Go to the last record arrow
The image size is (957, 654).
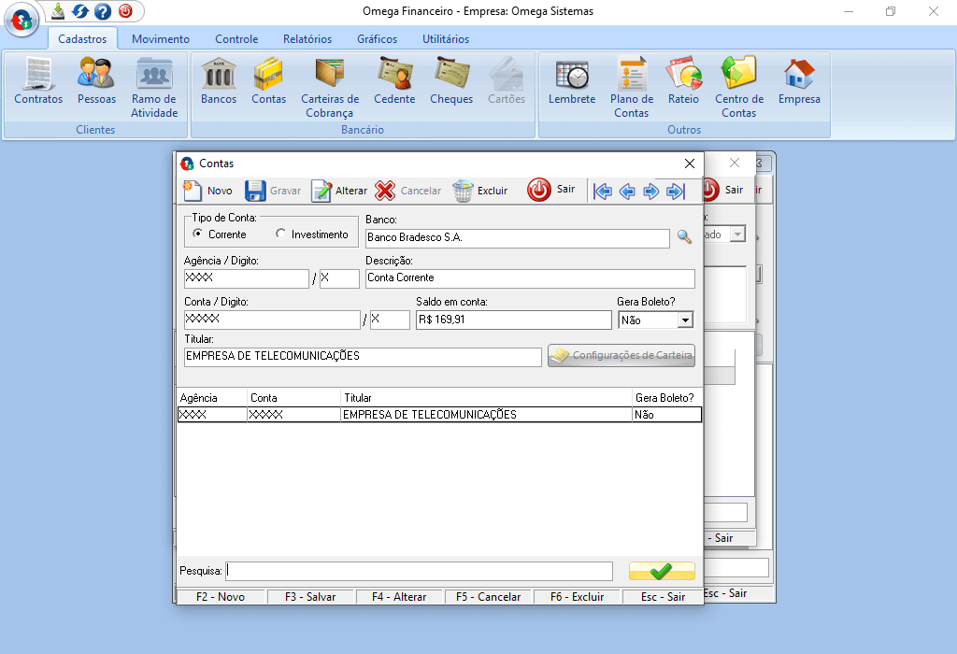click(x=675, y=192)
